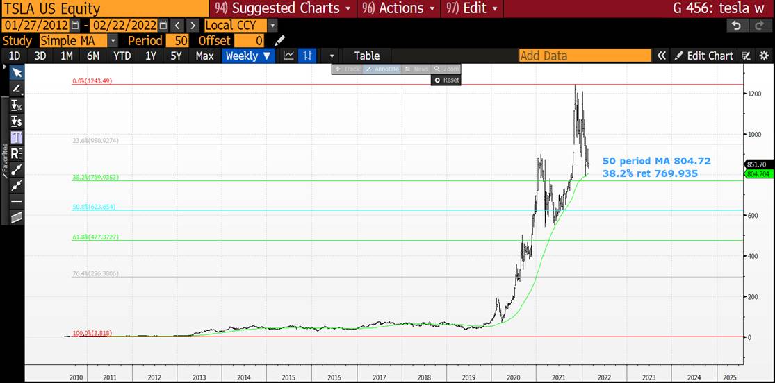775x383 pixels.
Task: Toggle Annotate mode on chart
Action: point(382,69)
